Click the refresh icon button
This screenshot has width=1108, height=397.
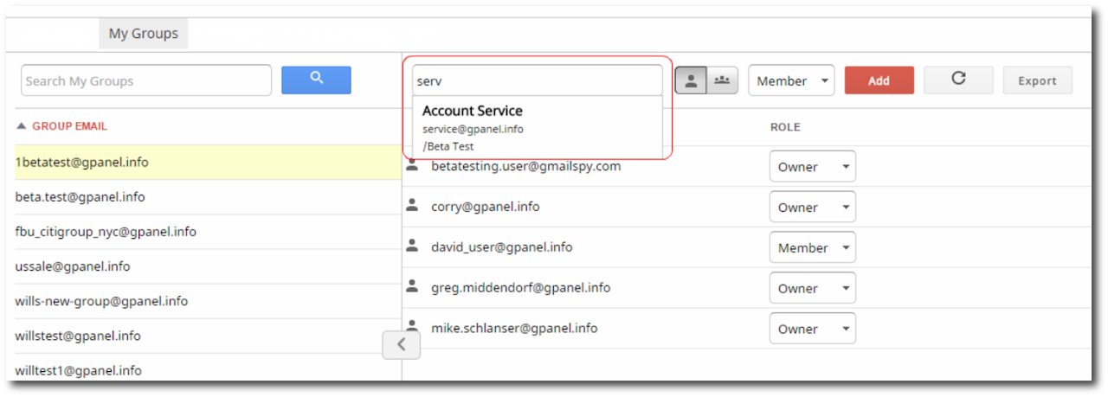(958, 80)
